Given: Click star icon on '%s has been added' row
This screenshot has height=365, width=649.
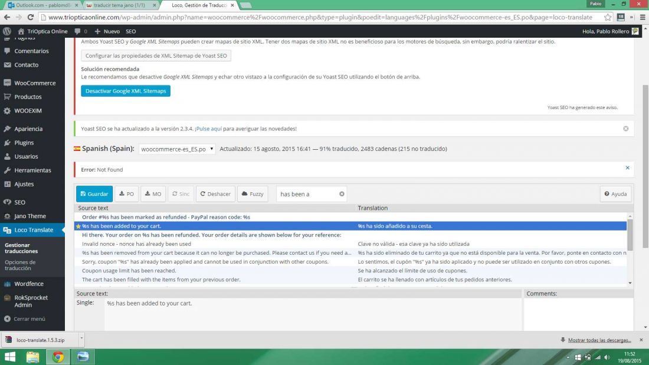Looking at the screenshot, I should pyautogui.click(x=78, y=226).
